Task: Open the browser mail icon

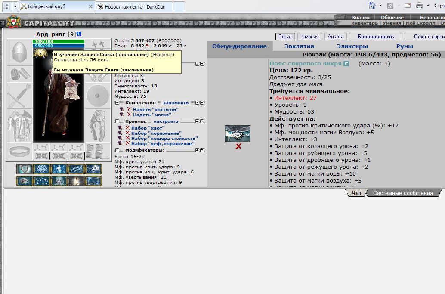Action: point(408,6)
